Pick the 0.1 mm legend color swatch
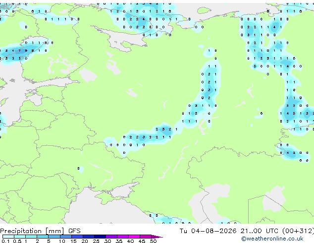 coord(8,237)
